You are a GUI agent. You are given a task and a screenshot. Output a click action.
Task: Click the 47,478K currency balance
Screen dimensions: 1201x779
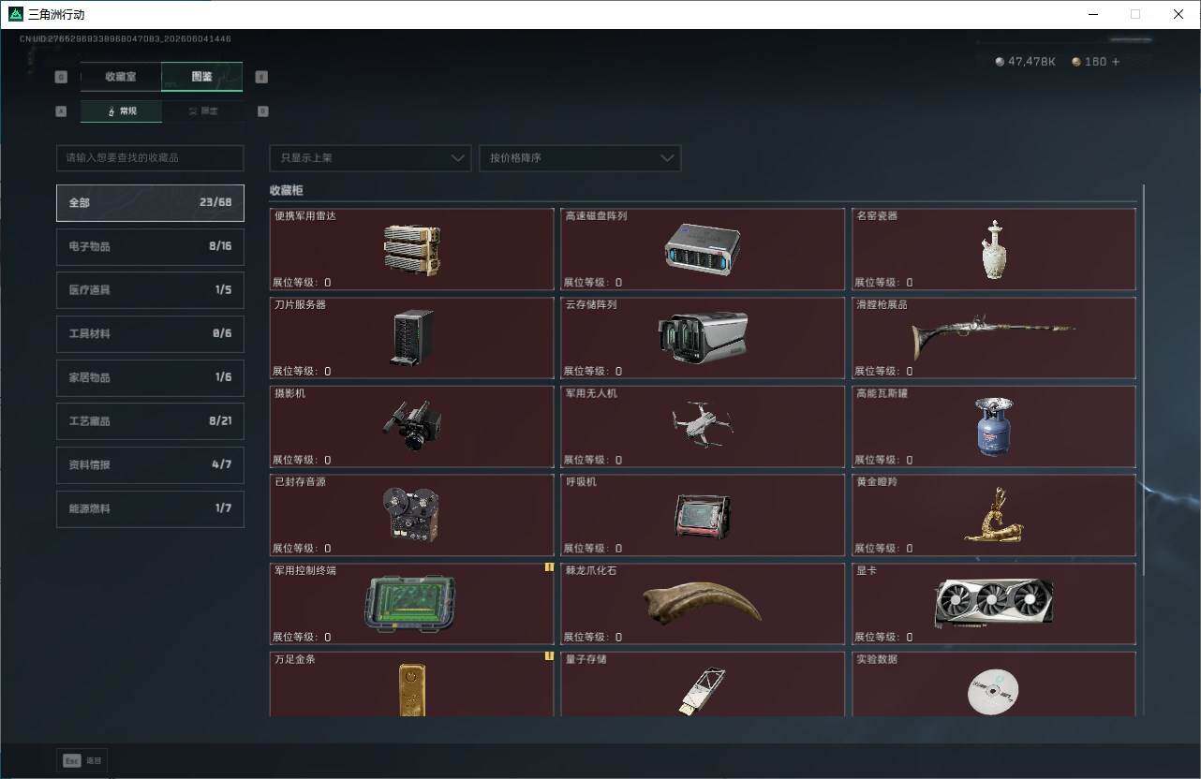[x=1031, y=62]
